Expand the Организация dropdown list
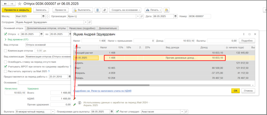The height and width of the screenshot is (115, 267). pyautogui.click(x=138, y=16)
